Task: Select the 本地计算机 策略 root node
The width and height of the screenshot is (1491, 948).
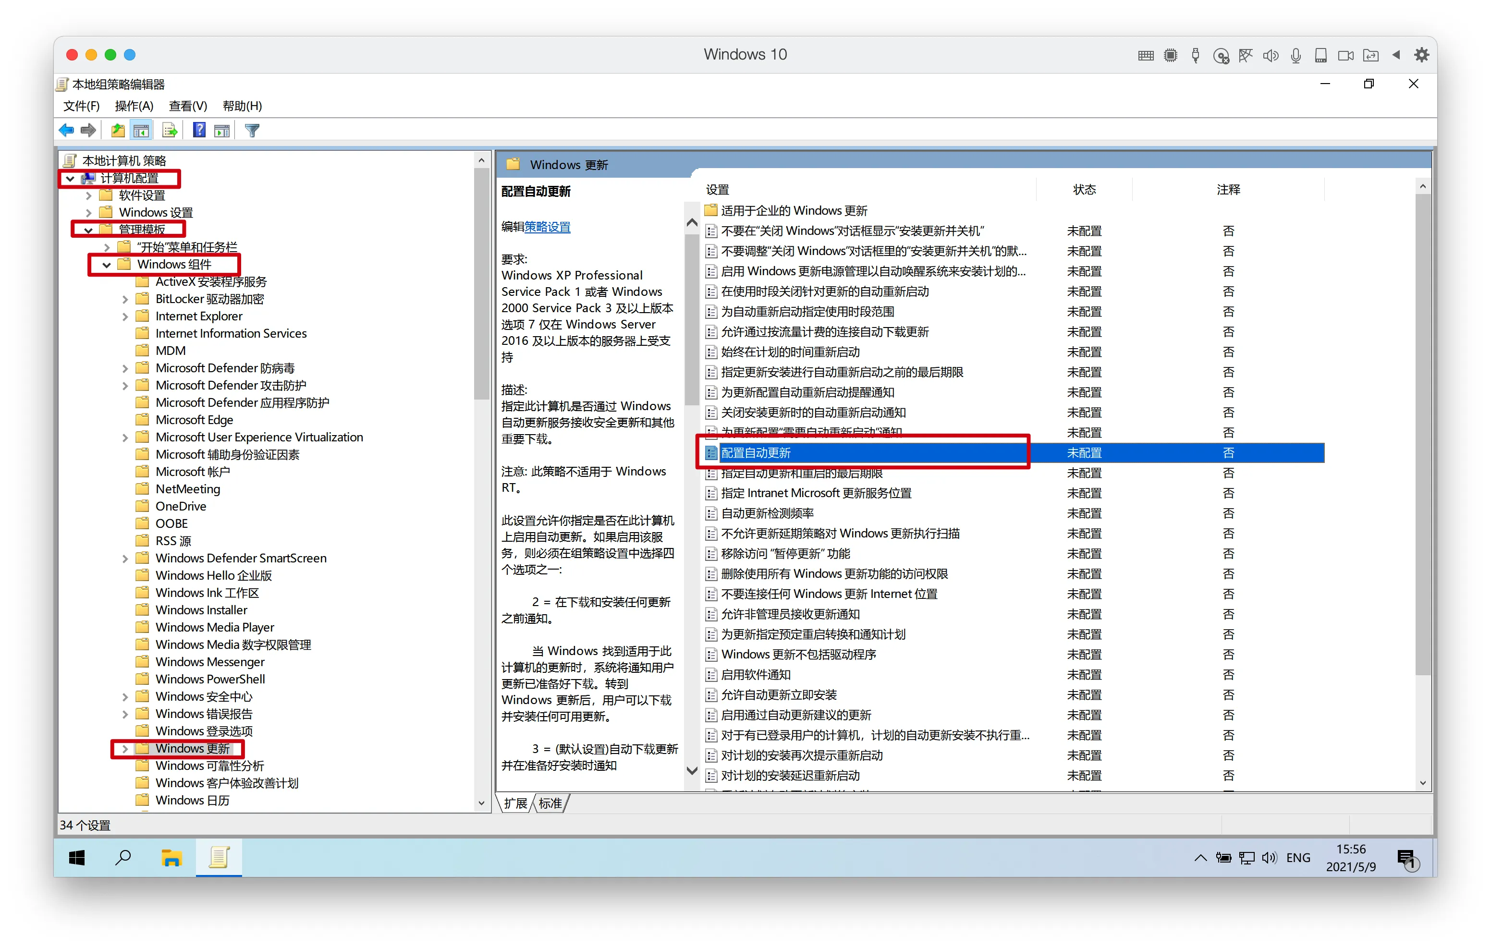Action: coord(124,161)
